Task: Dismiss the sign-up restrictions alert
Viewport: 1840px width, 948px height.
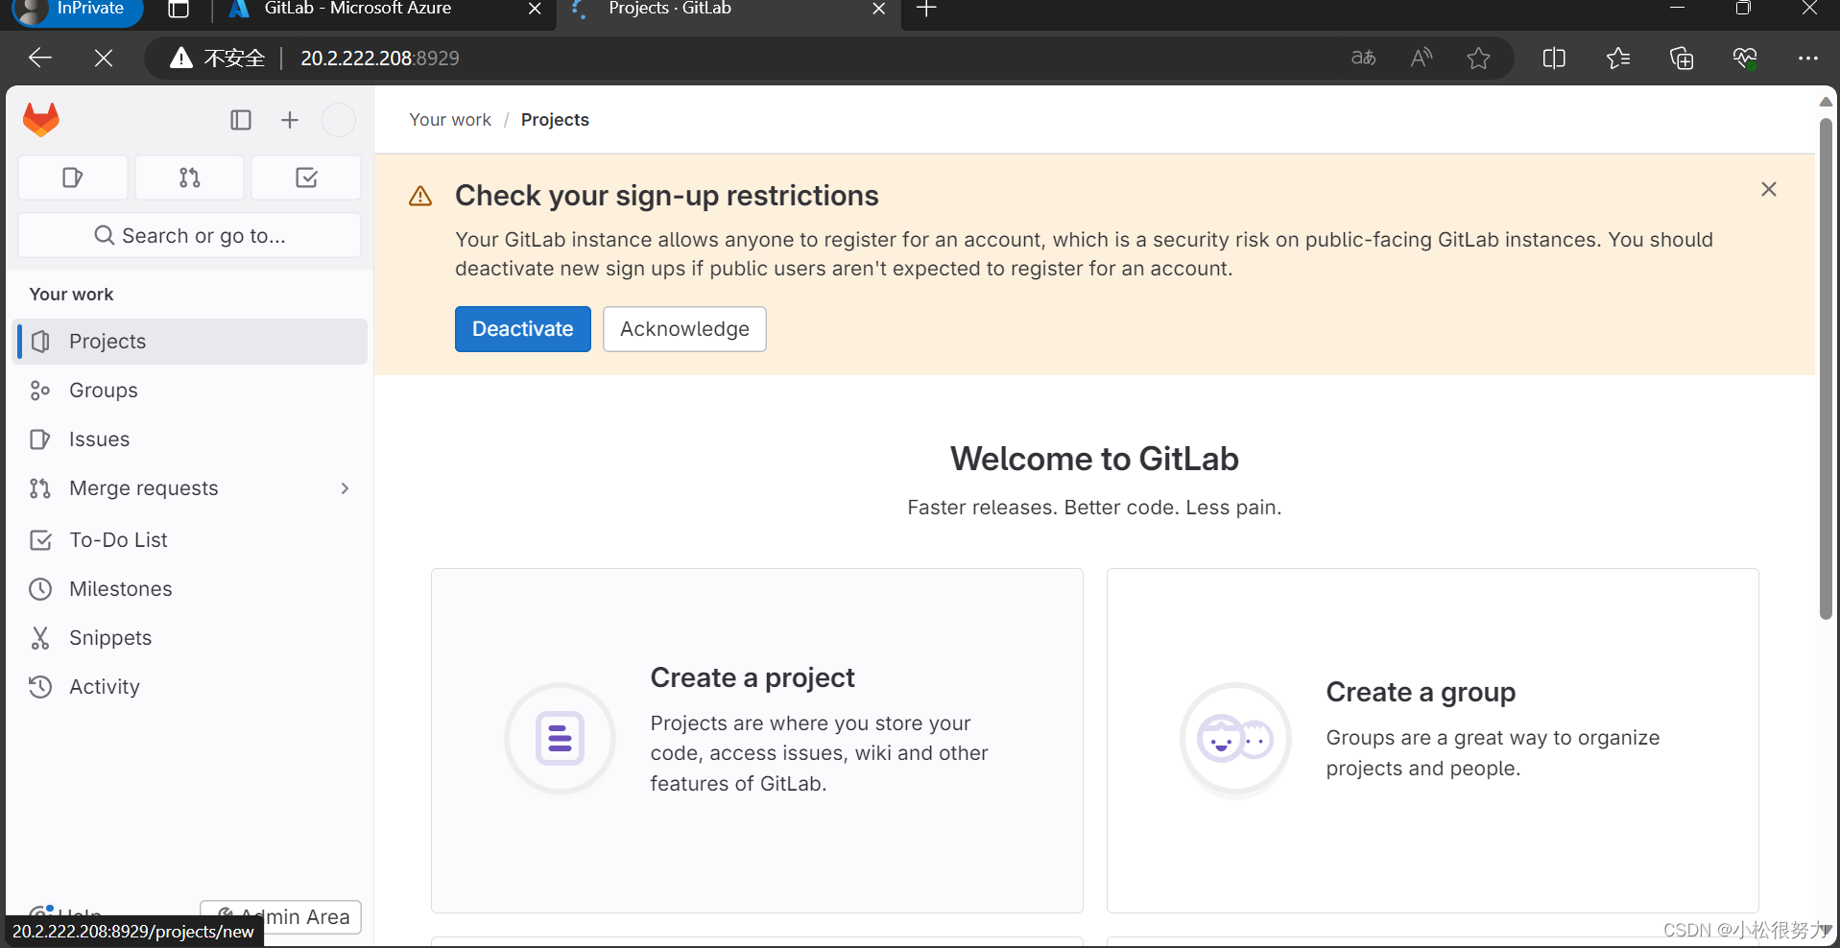Action: (1769, 189)
